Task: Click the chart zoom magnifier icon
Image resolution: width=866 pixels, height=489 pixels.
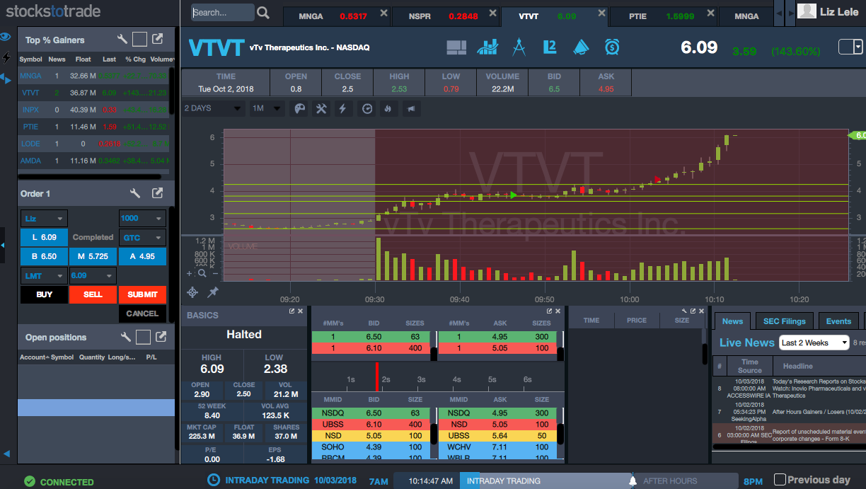Action: click(x=202, y=273)
